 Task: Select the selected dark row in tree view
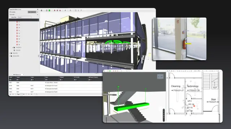point(24,20)
